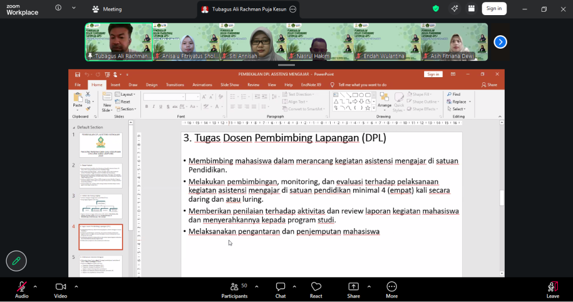Show next participants with blue arrow

(500, 42)
